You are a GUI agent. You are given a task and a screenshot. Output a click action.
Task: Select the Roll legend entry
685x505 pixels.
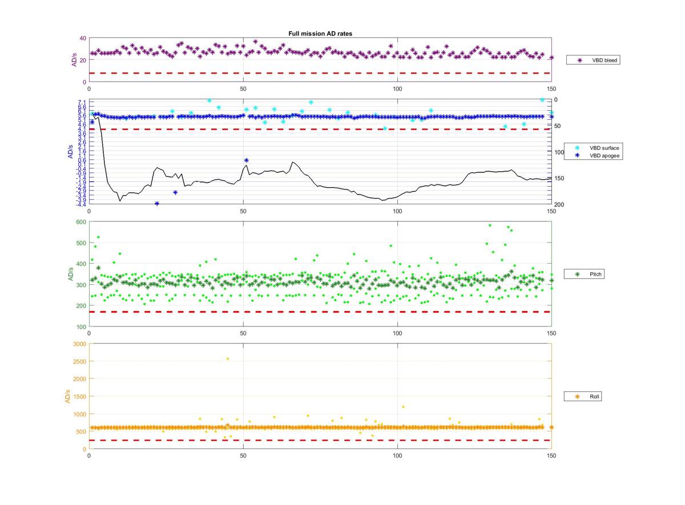582,396
